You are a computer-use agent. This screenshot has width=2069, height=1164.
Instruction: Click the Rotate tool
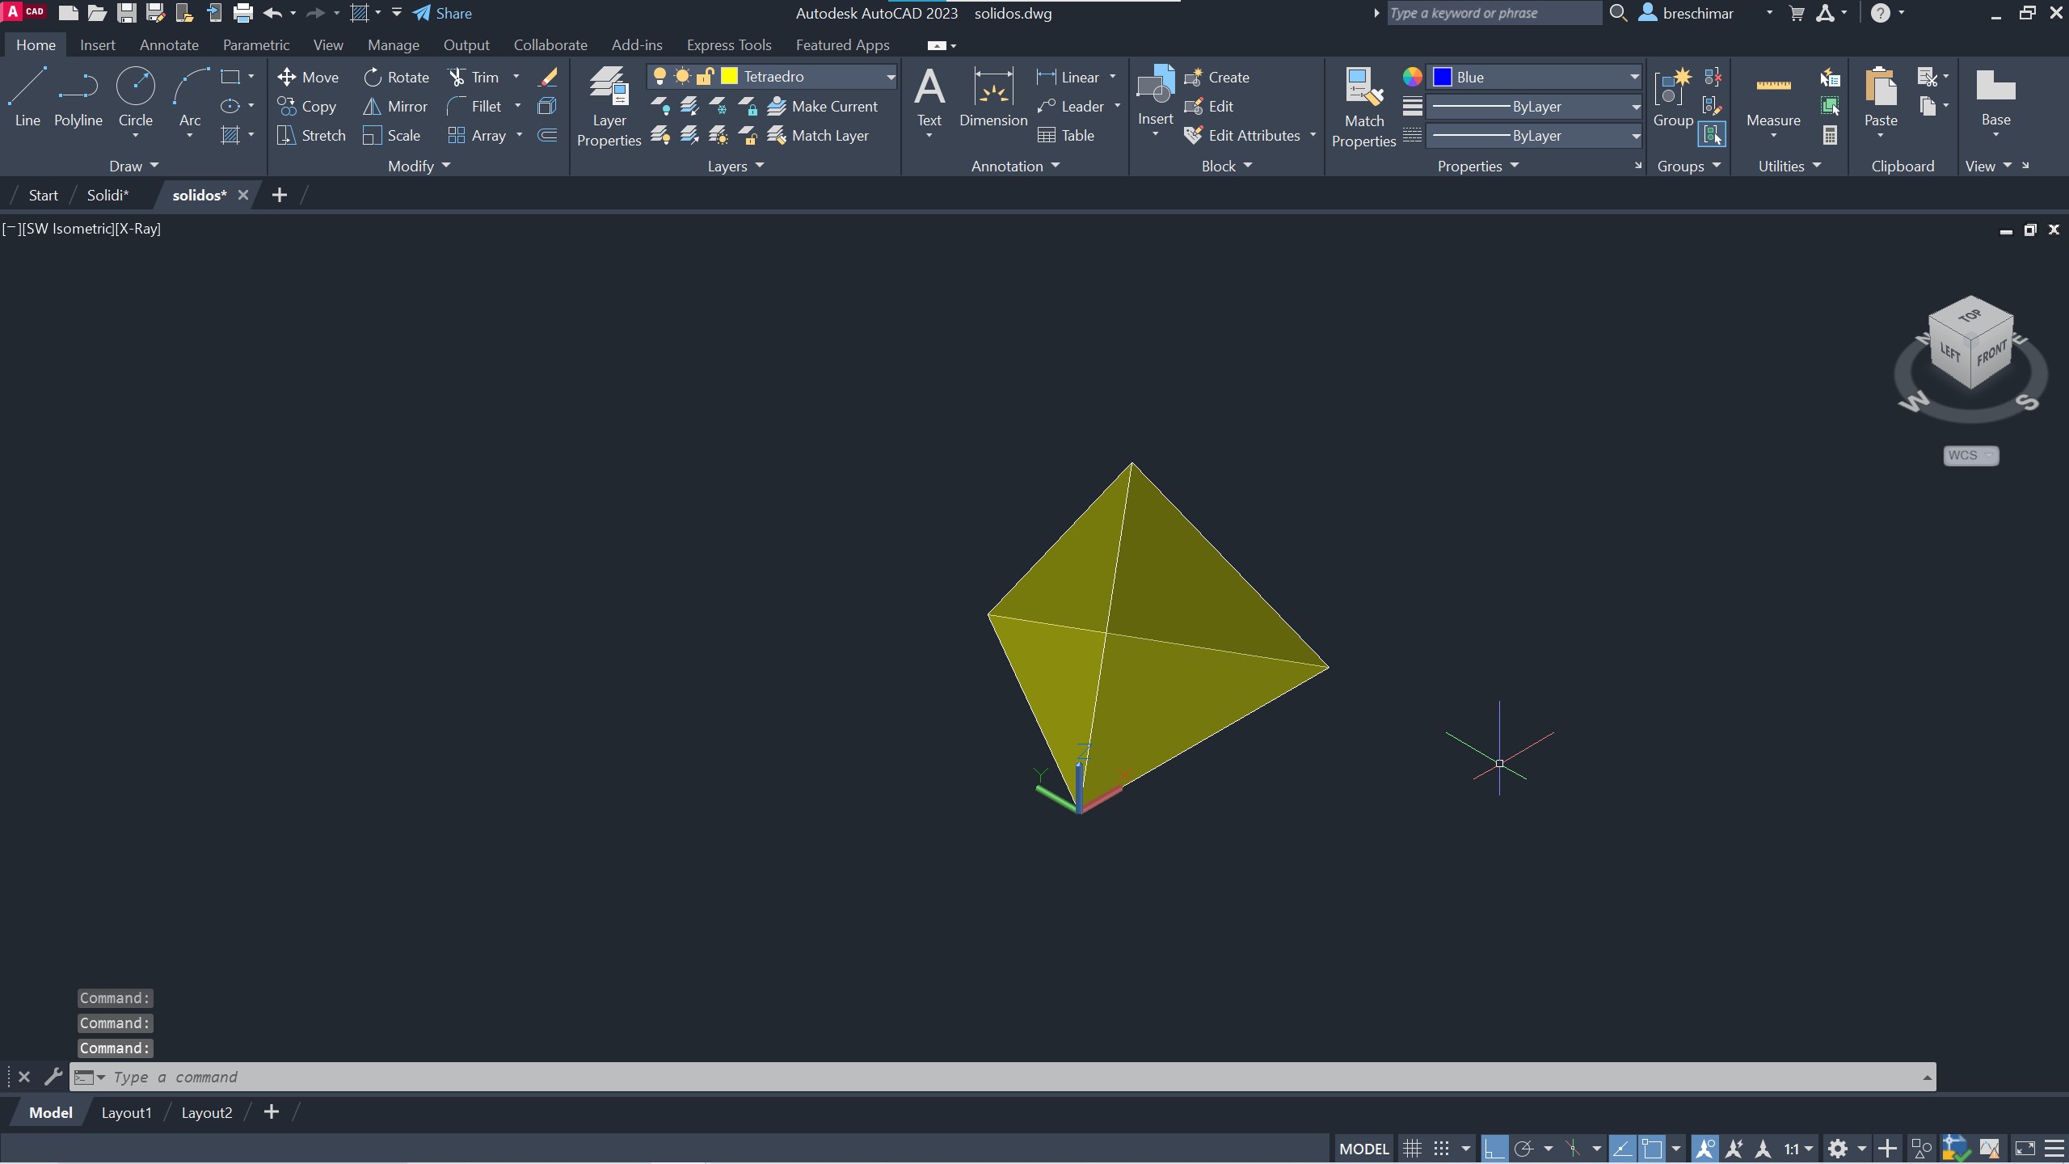396,77
